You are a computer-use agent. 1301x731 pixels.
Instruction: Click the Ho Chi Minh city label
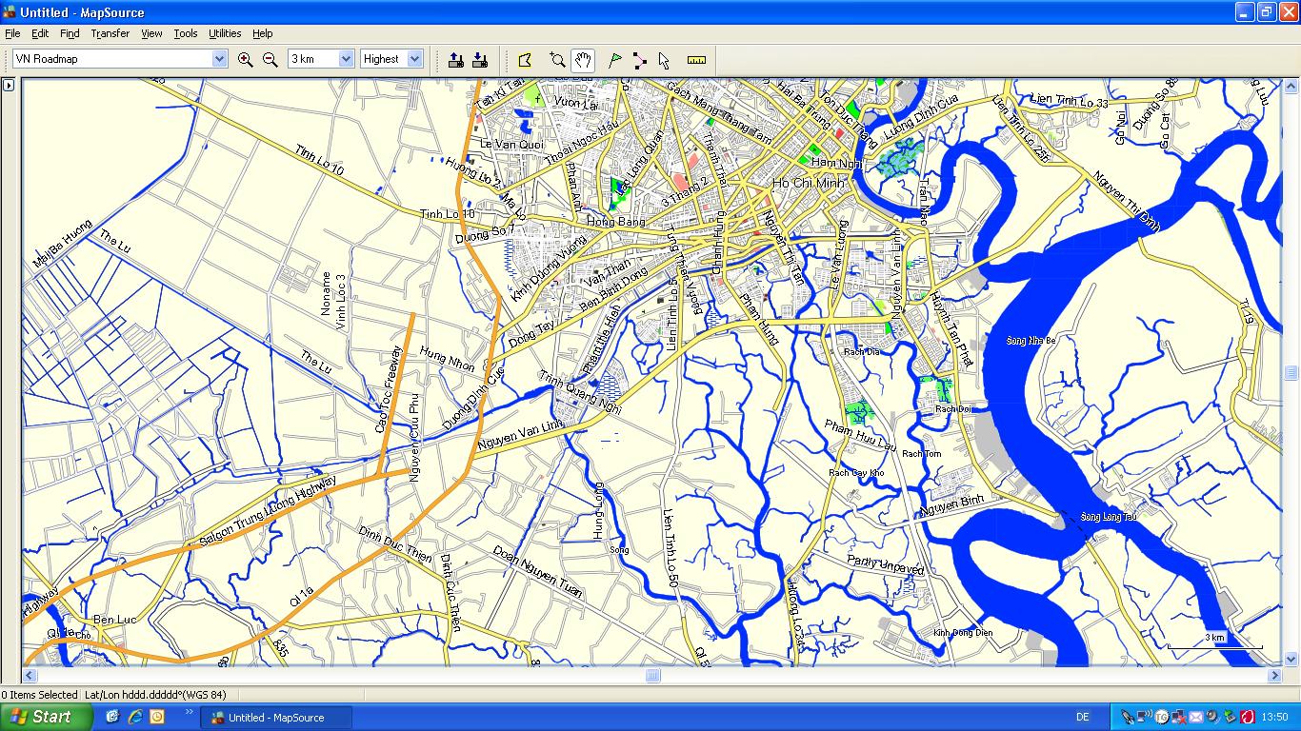(x=809, y=183)
